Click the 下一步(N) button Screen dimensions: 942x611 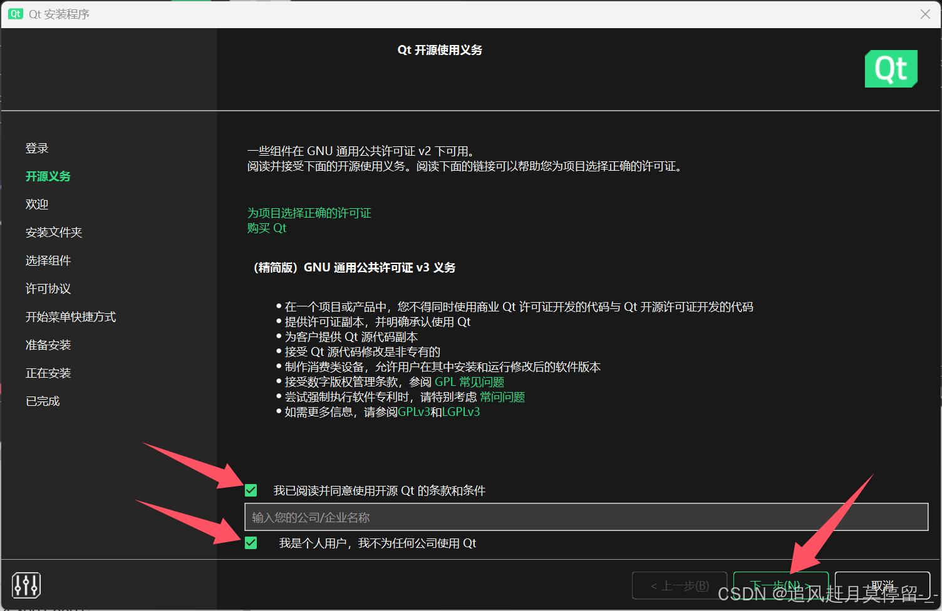[780, 585]
